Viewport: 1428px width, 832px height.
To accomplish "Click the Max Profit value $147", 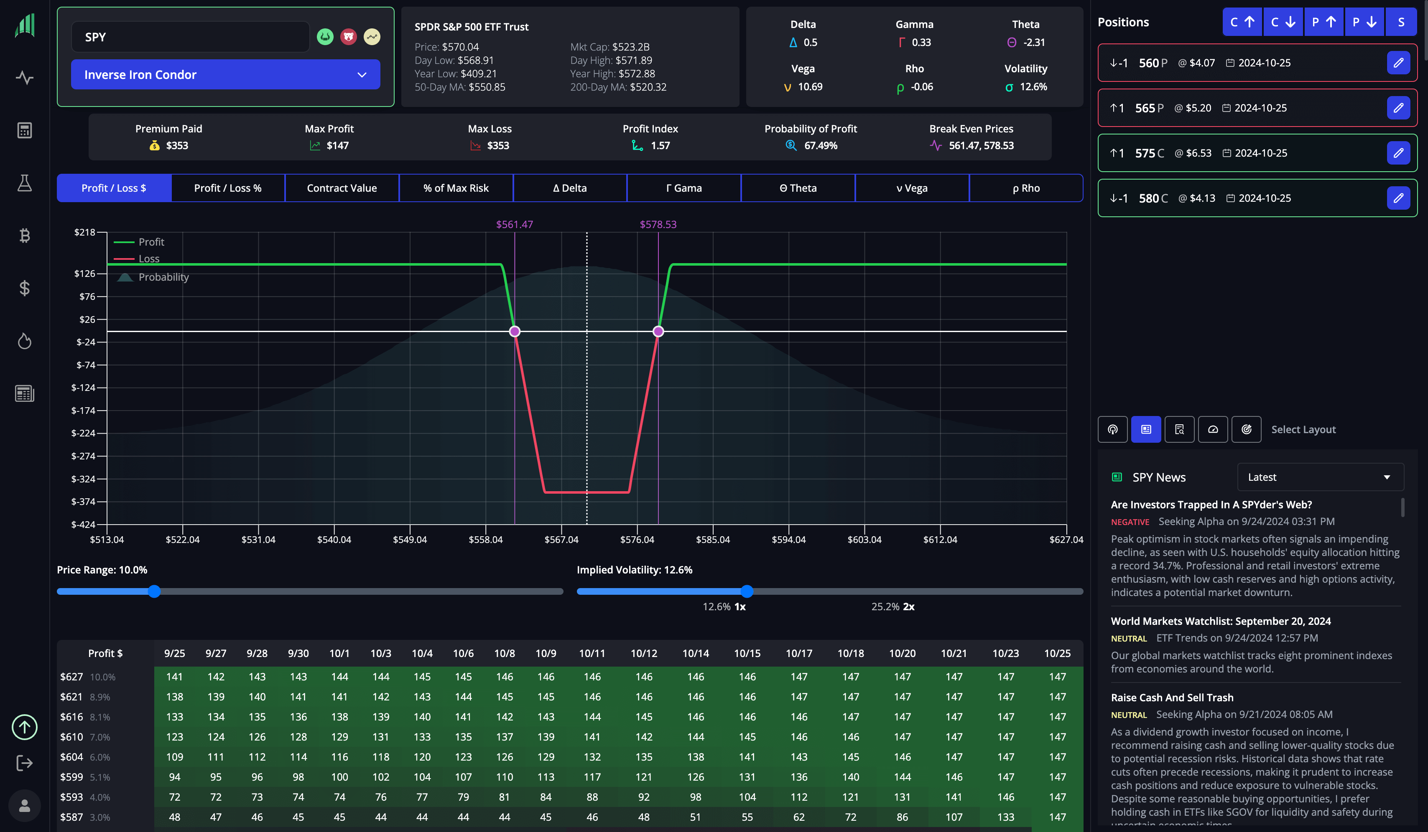I will tap(337, 145).
